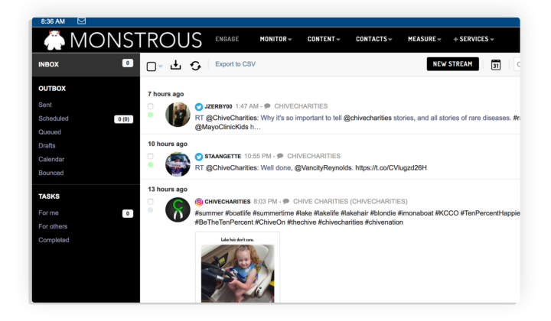
Task: Click the OUTBOX section heading
Action: pos(52,89)
